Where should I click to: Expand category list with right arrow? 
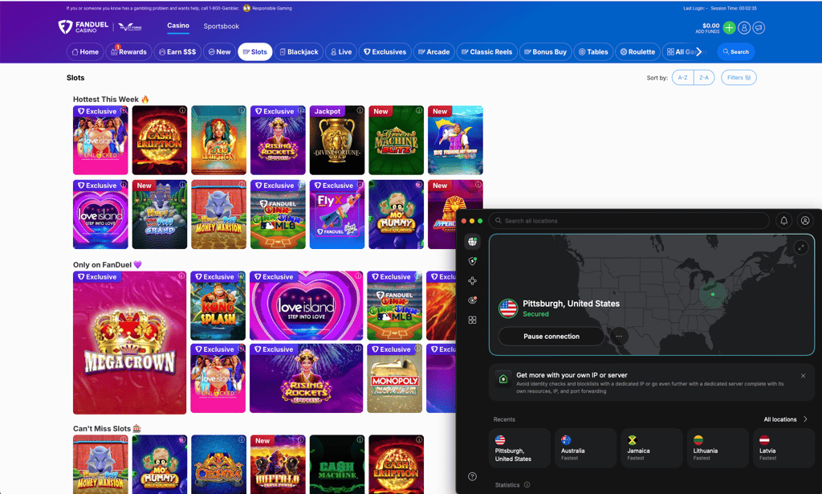699,52
